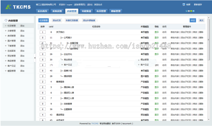Screen dimensions: 212x127
Task: Click 添加内容 for 客房服务
Action: tap(175, 82)
